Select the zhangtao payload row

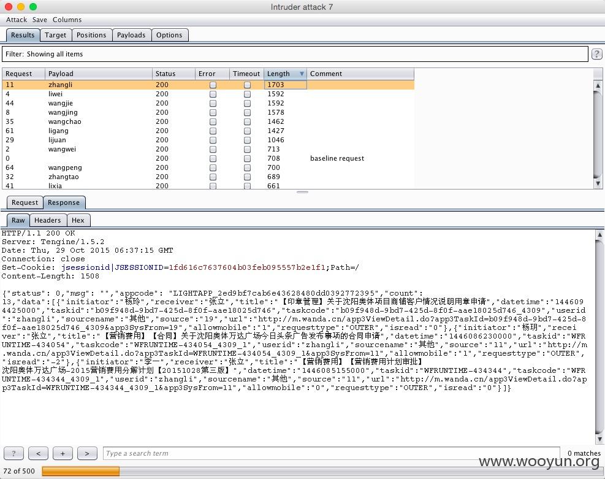(208, 177)
